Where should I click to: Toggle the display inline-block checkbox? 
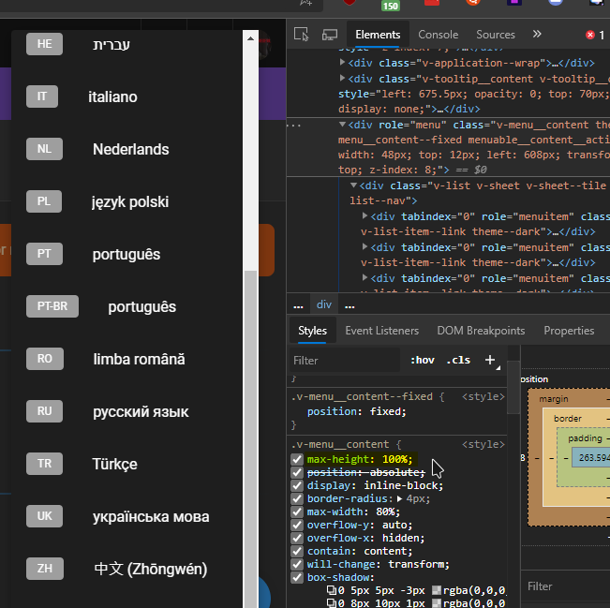pyautogui.click(x=297, y=486)
